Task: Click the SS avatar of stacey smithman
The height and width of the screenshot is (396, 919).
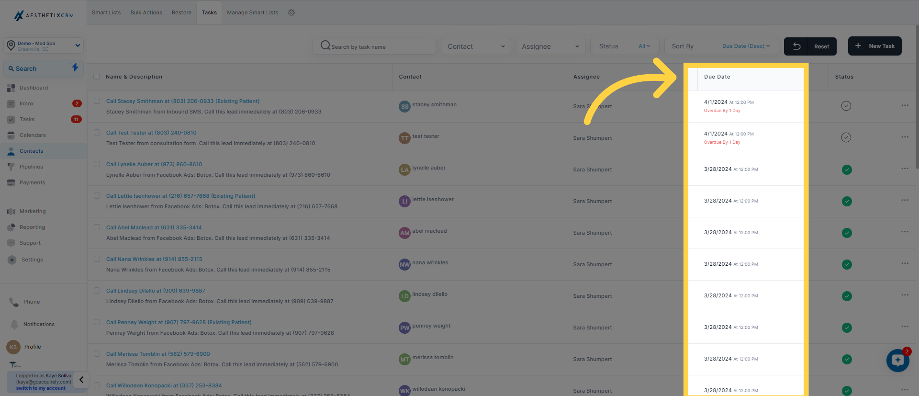Action: click(404, 106)
